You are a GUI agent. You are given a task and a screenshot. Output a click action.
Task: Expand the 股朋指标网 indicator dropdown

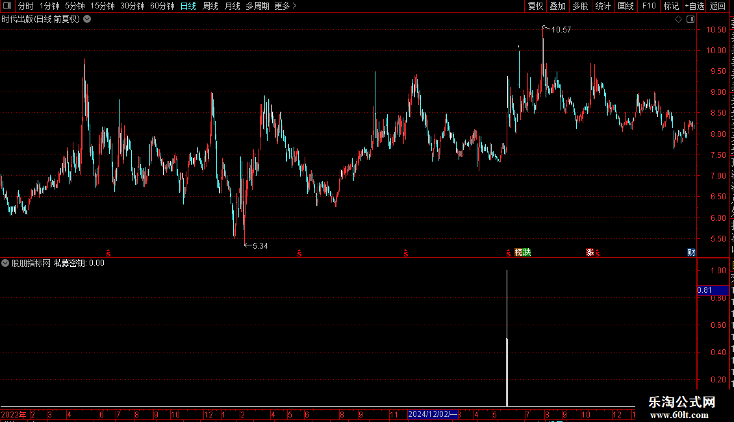point(5,263)
